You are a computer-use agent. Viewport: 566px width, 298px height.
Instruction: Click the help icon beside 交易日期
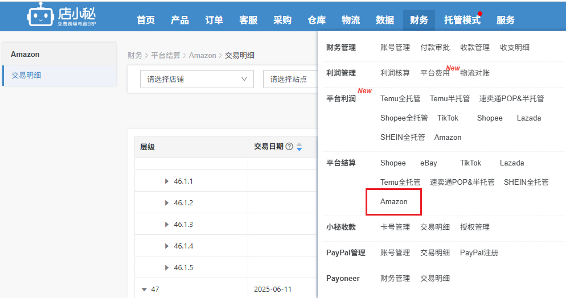289,146
